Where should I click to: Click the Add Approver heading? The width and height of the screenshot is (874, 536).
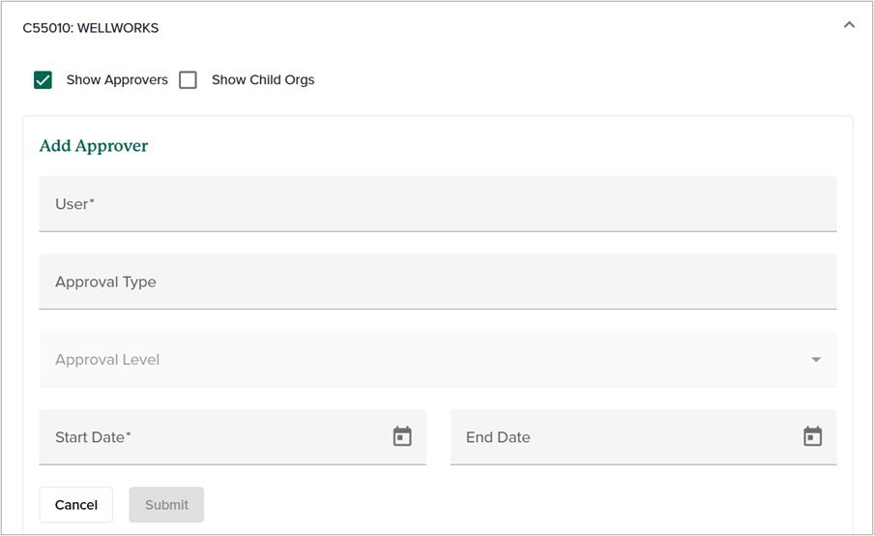[x=94, y=146]
